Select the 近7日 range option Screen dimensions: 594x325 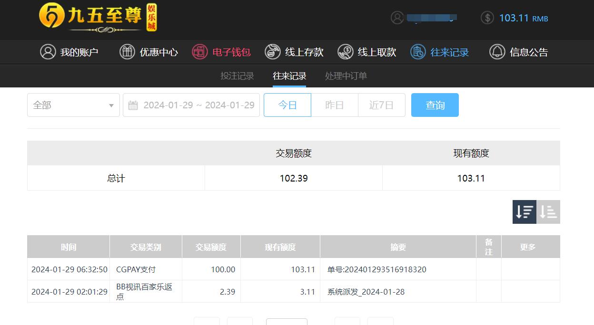tap(382, 105)
